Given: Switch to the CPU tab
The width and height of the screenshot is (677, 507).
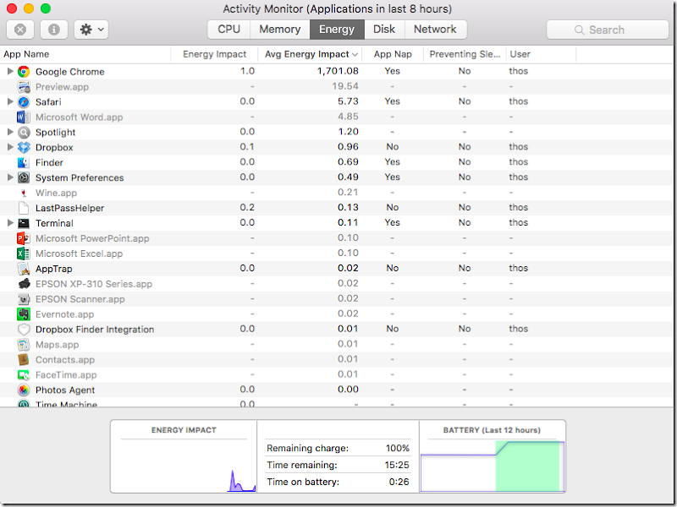Looking at the screenshot, I should (x=228, y=30).
